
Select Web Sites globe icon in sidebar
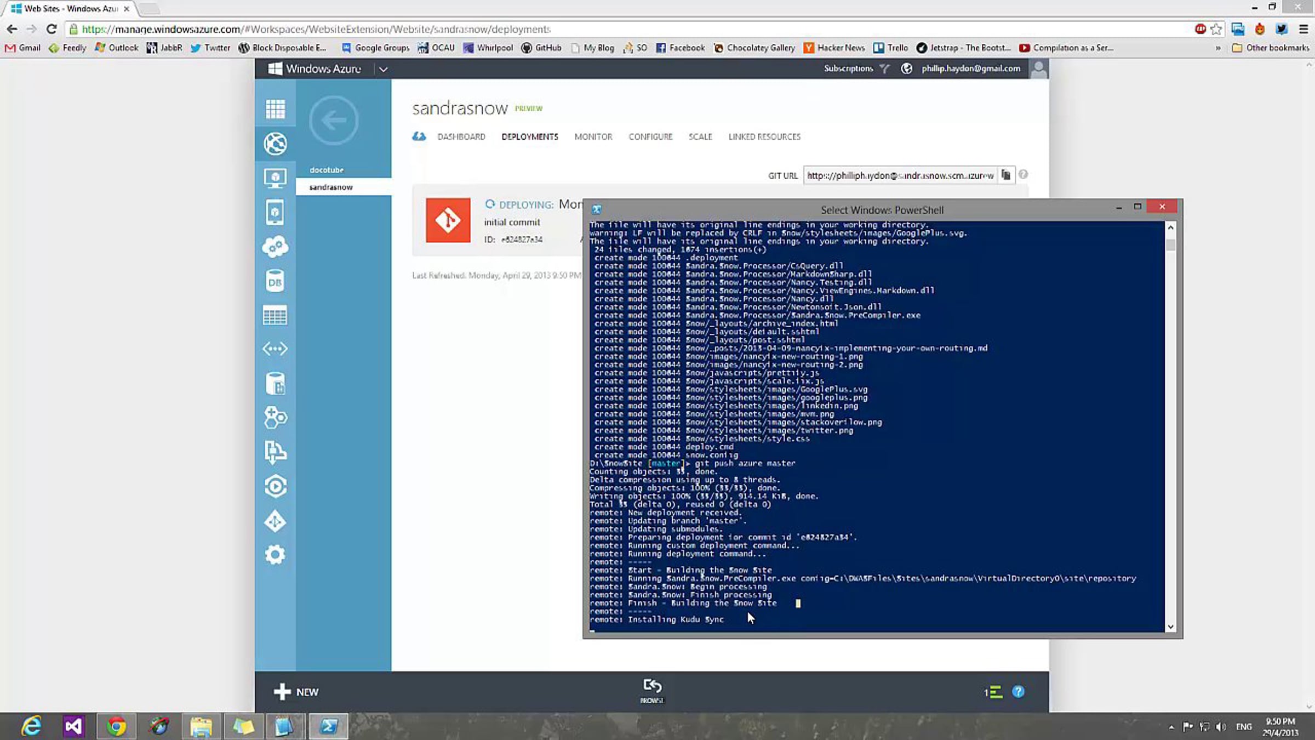coord(275,144)
